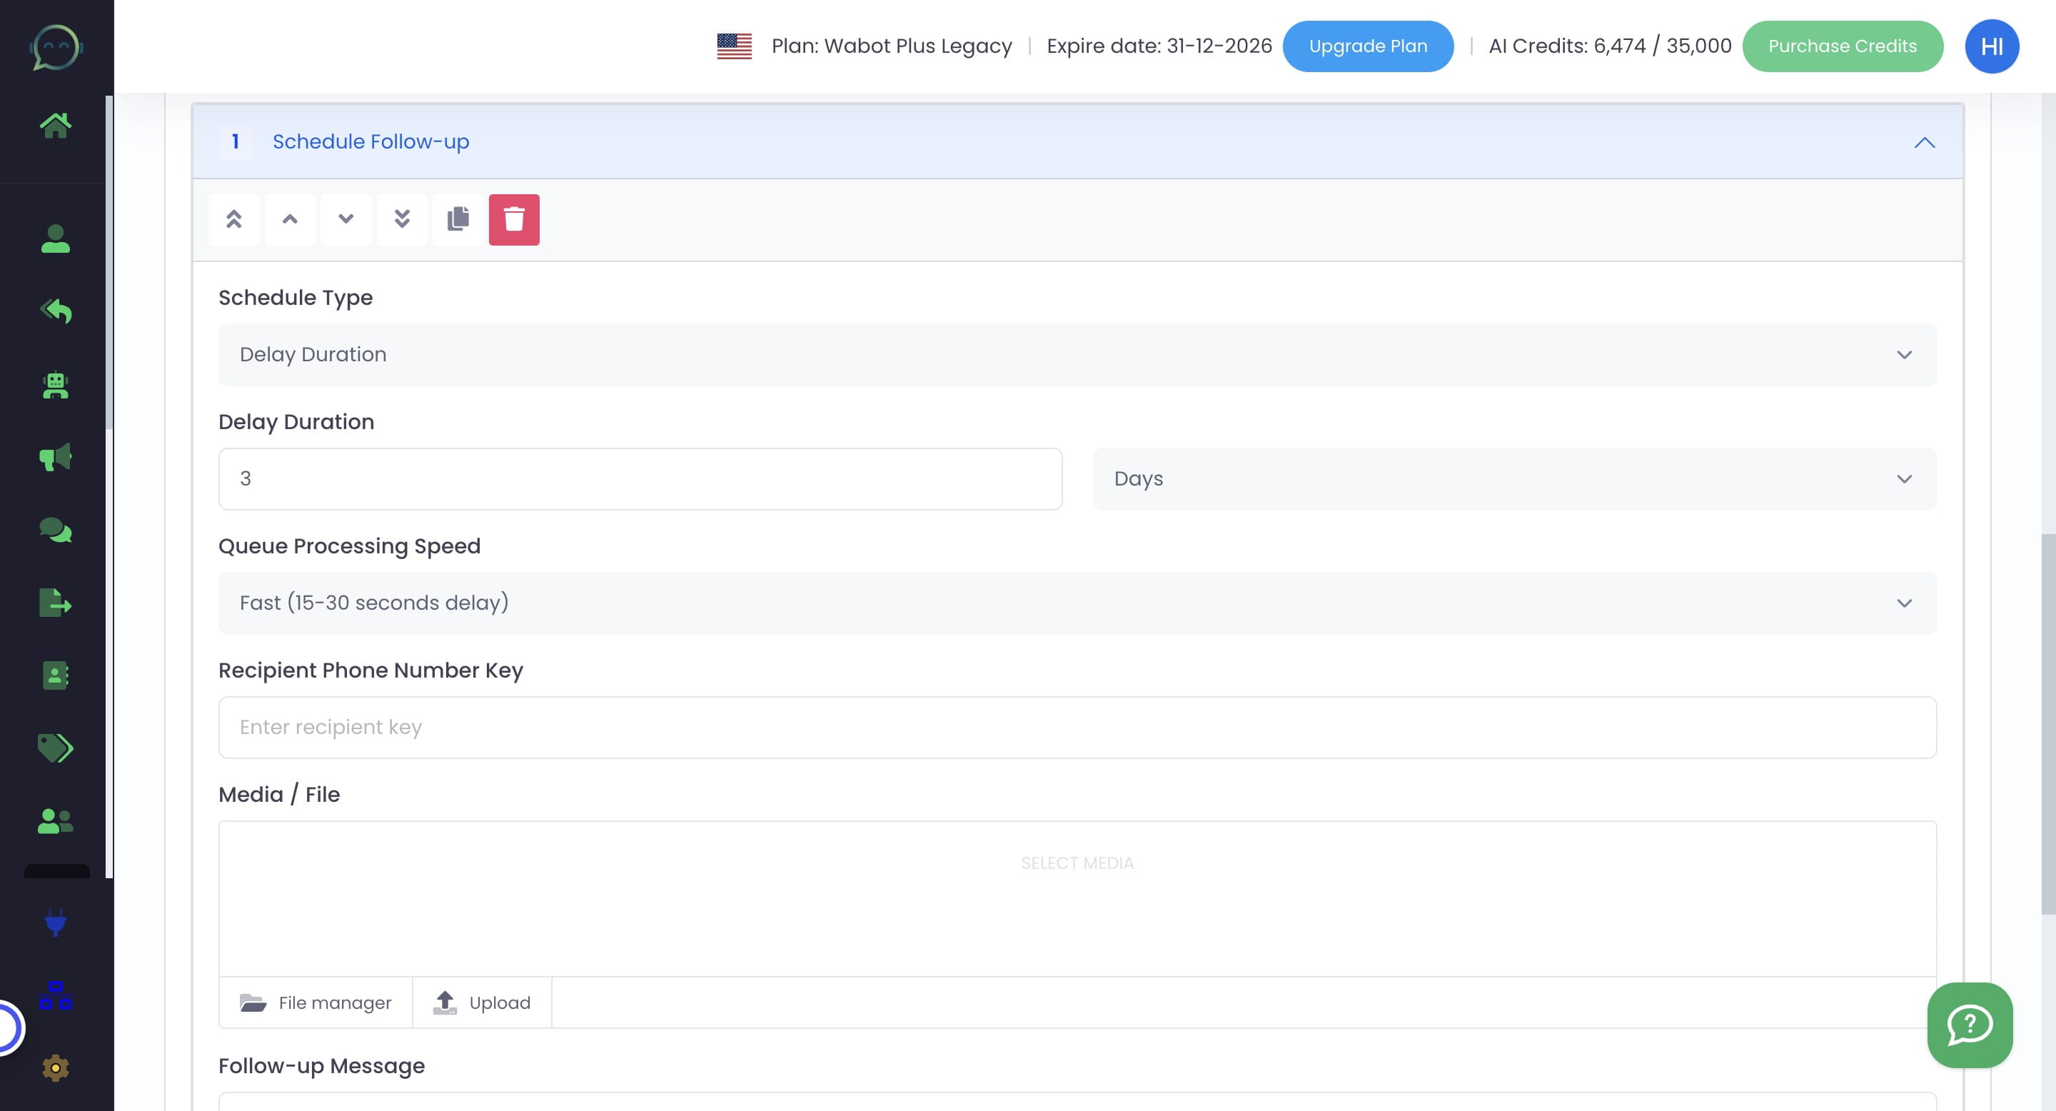Click the Purchase Credits button
The image size is (2056, 1111).
point(1843,46)
